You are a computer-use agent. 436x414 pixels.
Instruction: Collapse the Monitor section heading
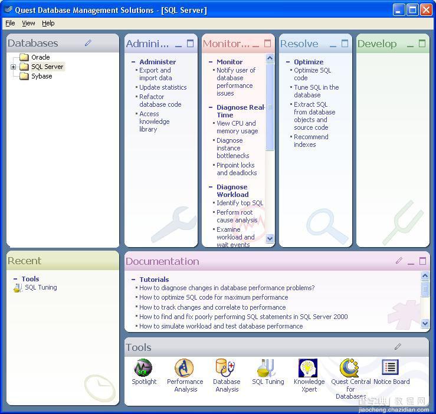click(211, 62)
